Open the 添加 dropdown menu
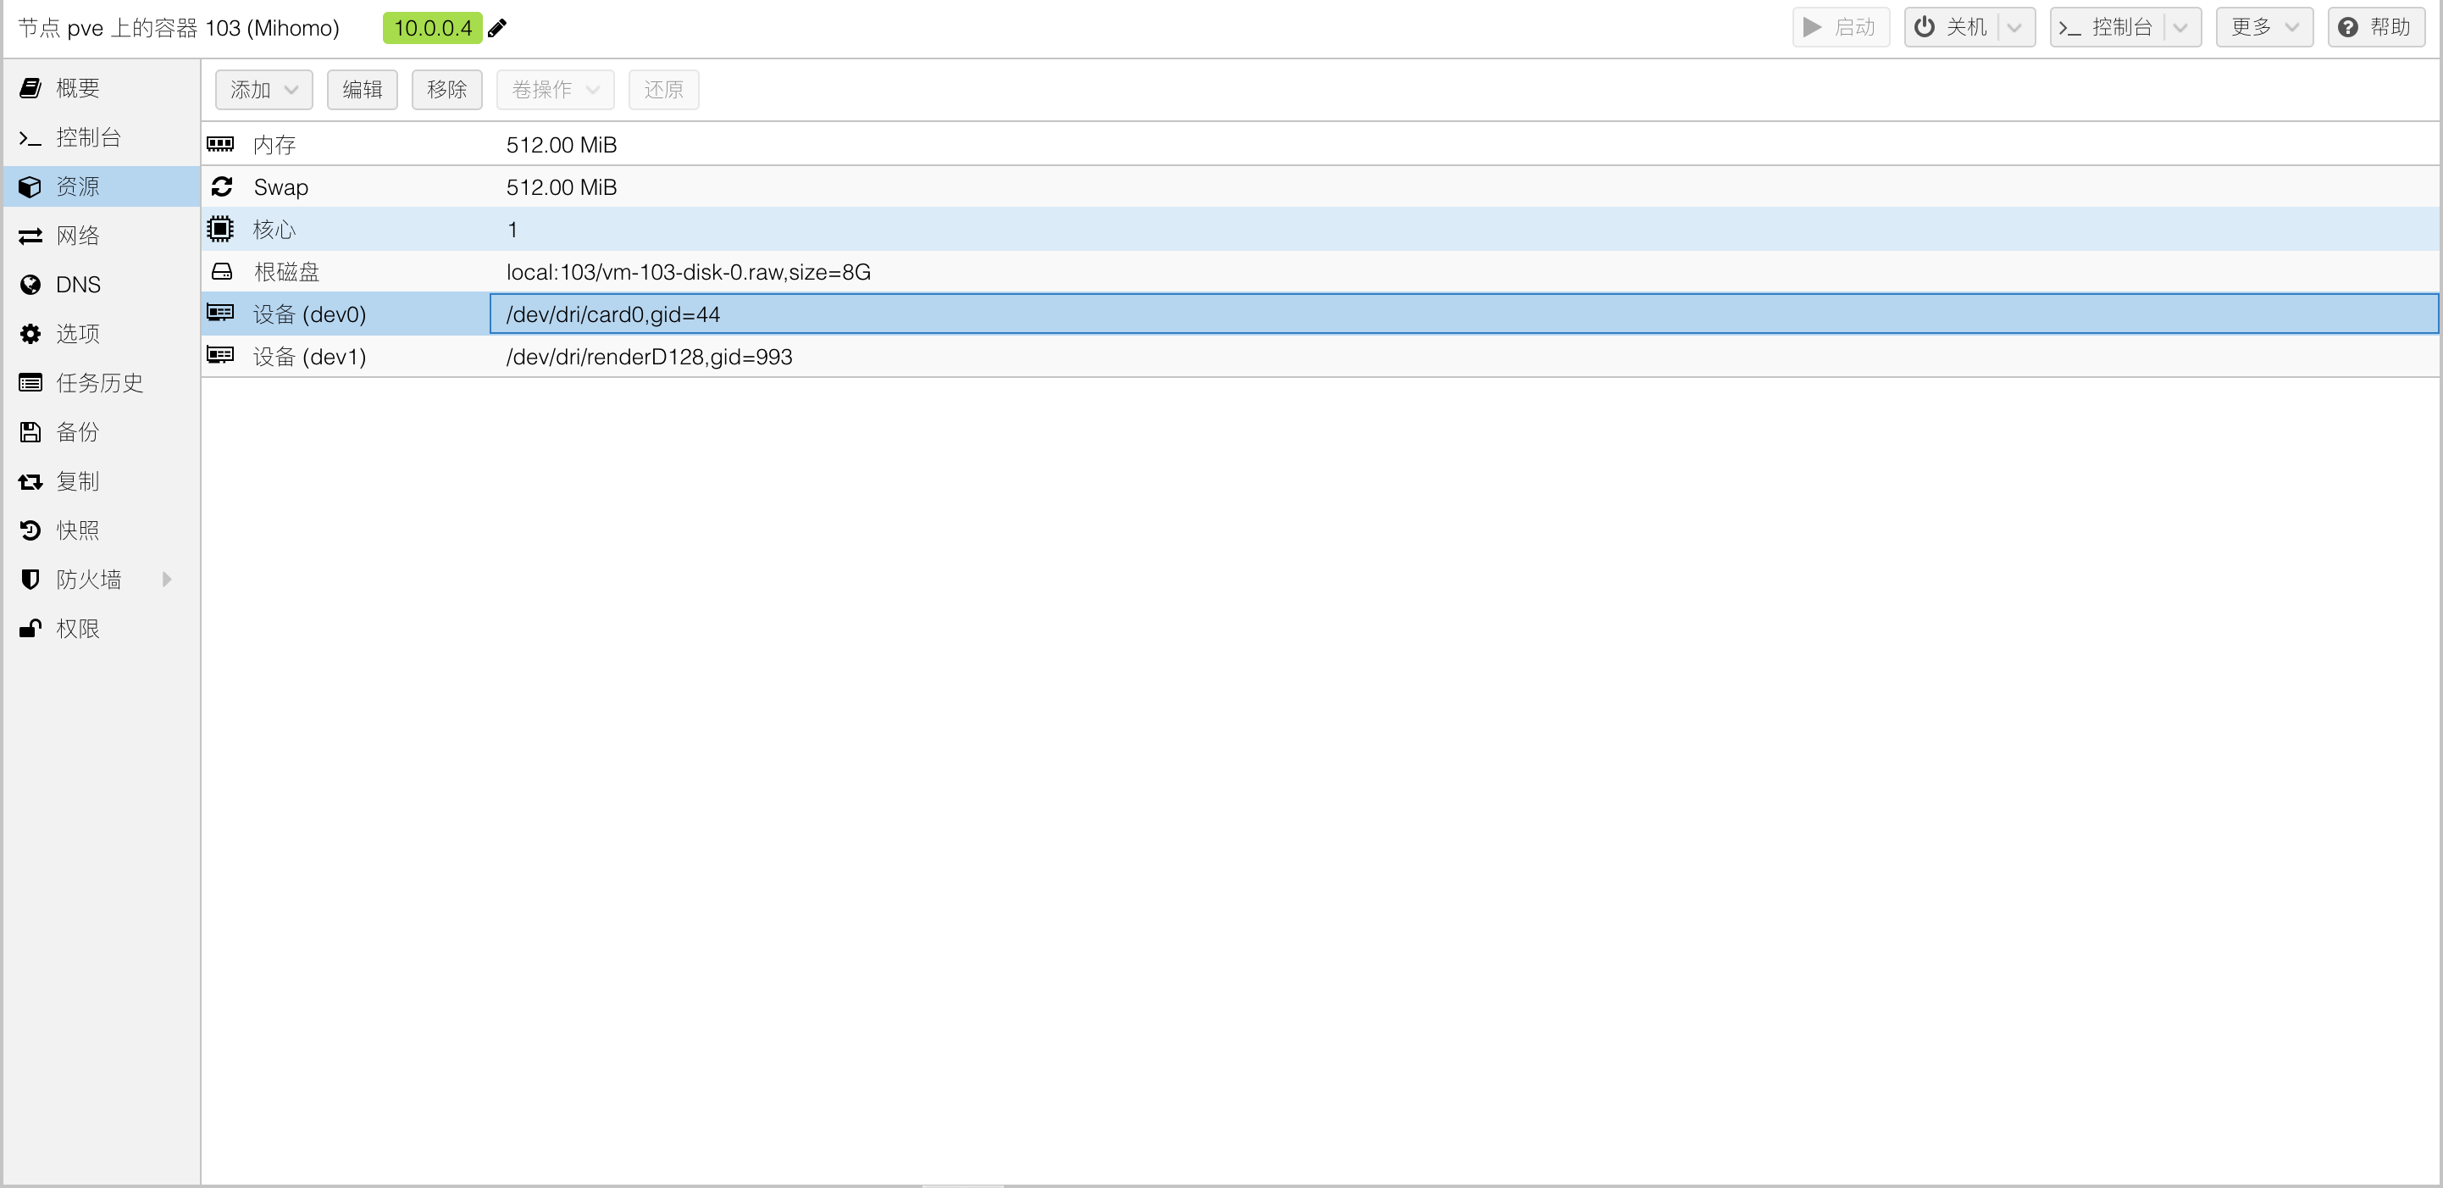Viewport: 2443px width, 1188px height. 263,89
